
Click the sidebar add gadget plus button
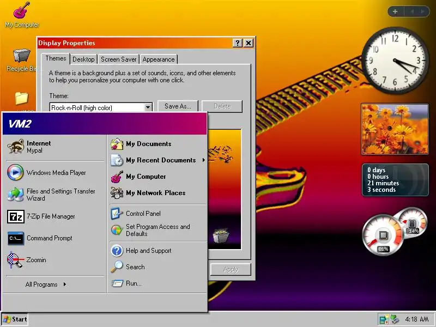pyautogui.click(x=395, y=11)
